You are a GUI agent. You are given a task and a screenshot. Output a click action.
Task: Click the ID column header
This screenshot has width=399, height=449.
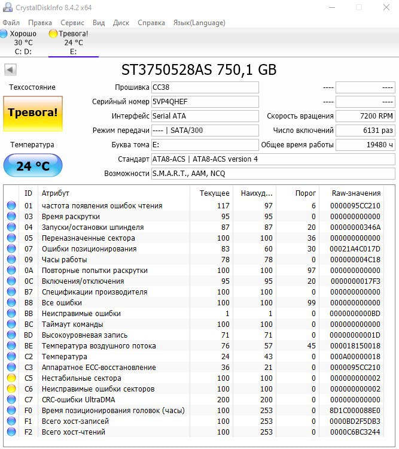pos(28,193)
